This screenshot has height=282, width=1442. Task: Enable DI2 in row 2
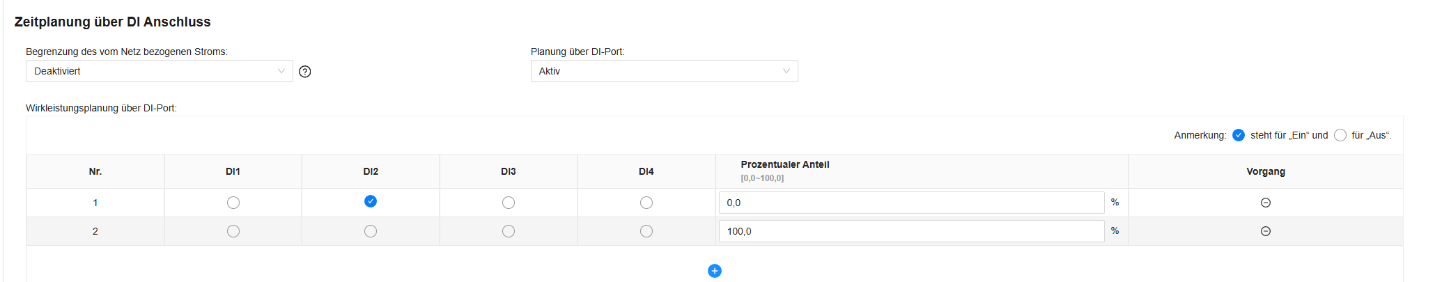[x=371, y=231]
